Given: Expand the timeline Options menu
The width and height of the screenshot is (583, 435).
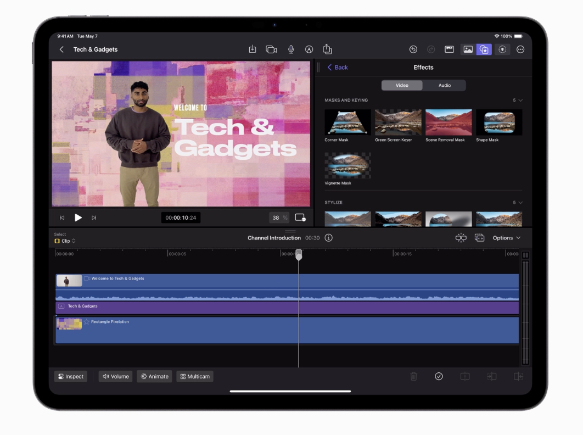Looking at the screenshot, I should coord(506,238).
